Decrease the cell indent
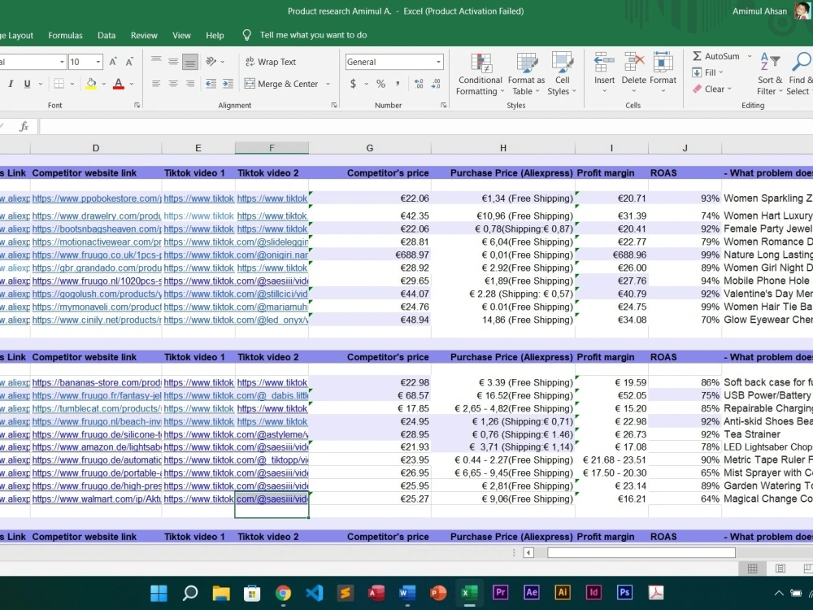This screenshot has height=610, width=813. click(x=211, y=84)
